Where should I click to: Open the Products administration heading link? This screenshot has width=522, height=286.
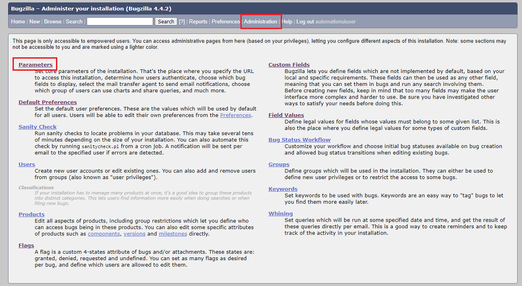pyautogui.click(x=31, y=214)
